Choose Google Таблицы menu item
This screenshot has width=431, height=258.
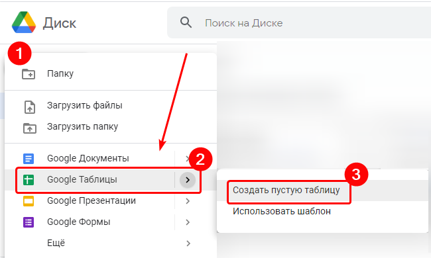click(82, 179)
